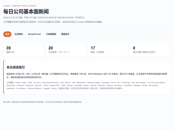Select the 总览 tab

7,34
